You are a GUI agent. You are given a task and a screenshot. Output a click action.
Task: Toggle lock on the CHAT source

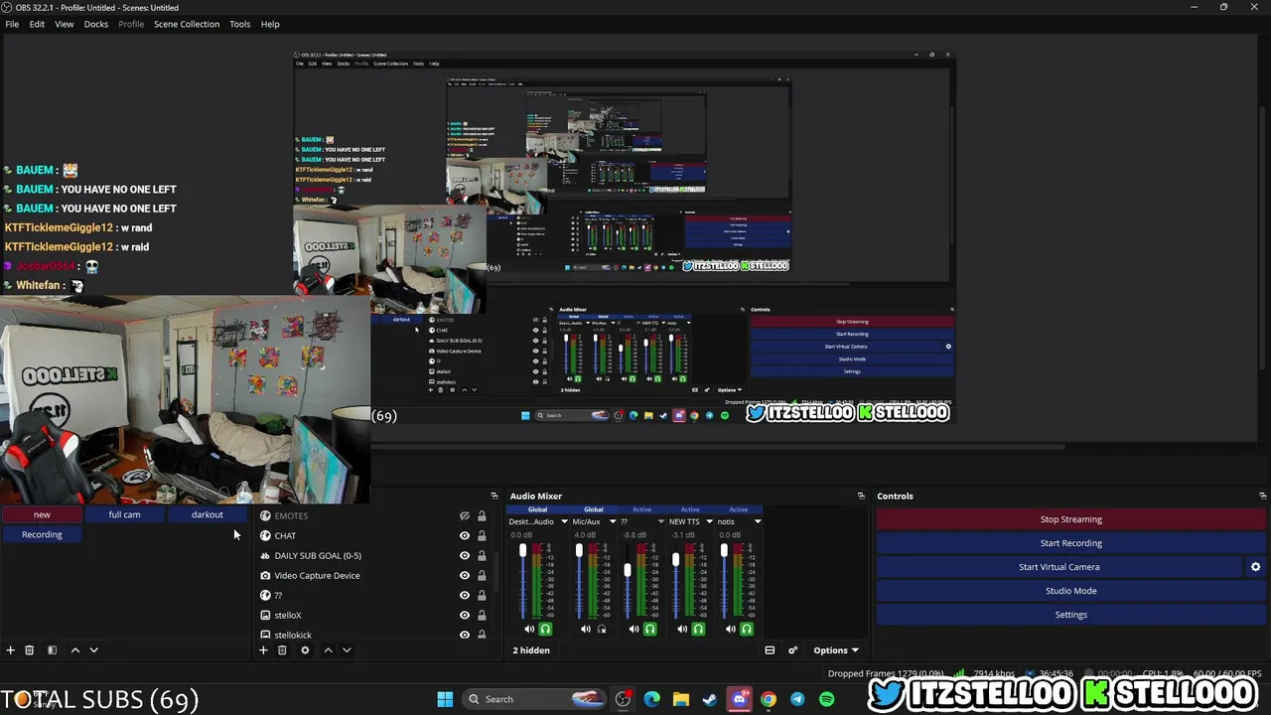click(x=482, y=536)
